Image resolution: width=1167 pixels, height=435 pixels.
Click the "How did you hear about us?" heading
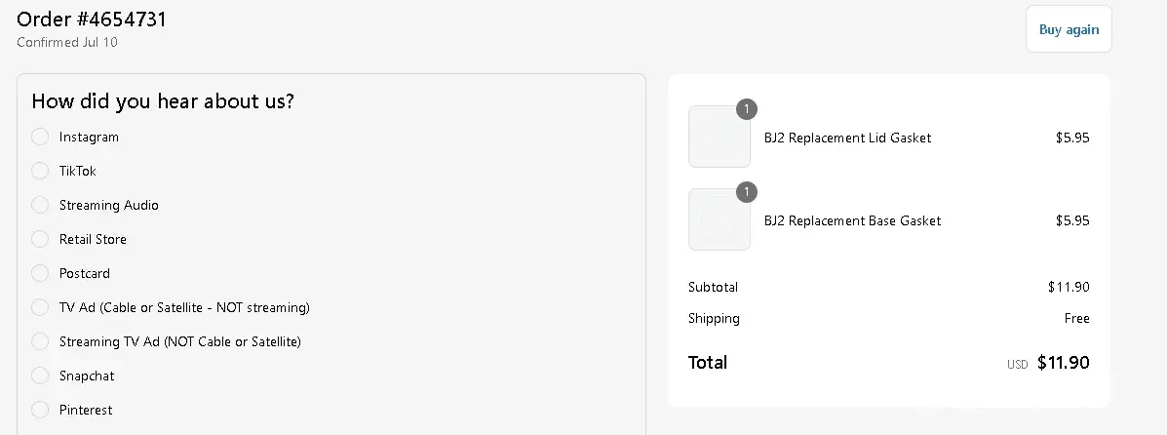pos(163,101)
